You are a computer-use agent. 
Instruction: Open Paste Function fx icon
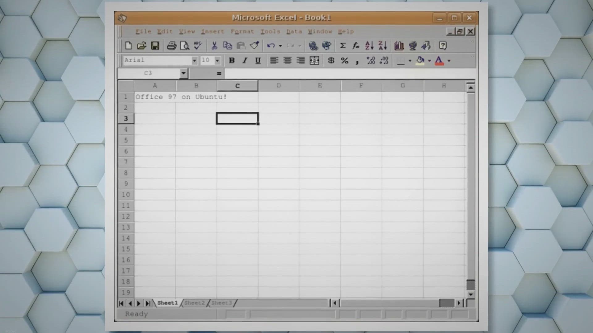point(356,46)
